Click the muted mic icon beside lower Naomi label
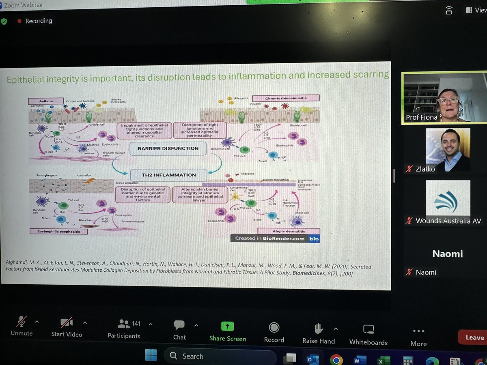 pos(409,272)
